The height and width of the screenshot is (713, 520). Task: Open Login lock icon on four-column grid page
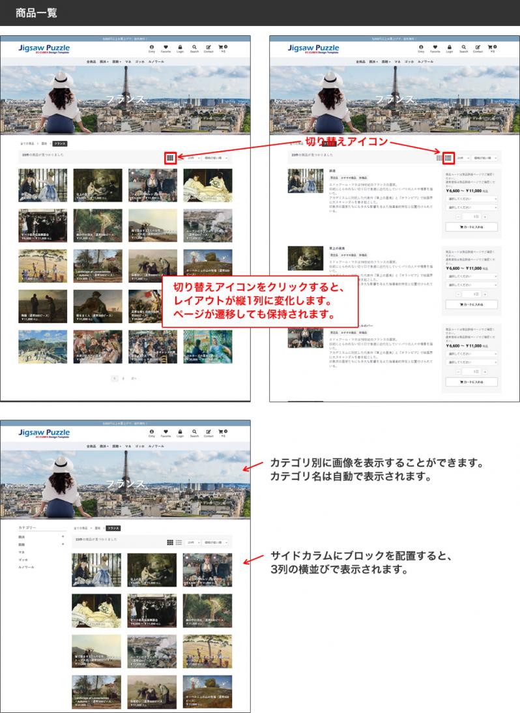click(180, 48)
